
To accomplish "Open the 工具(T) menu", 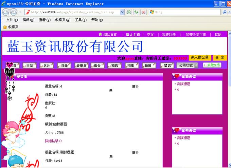I will pos(80,20).
